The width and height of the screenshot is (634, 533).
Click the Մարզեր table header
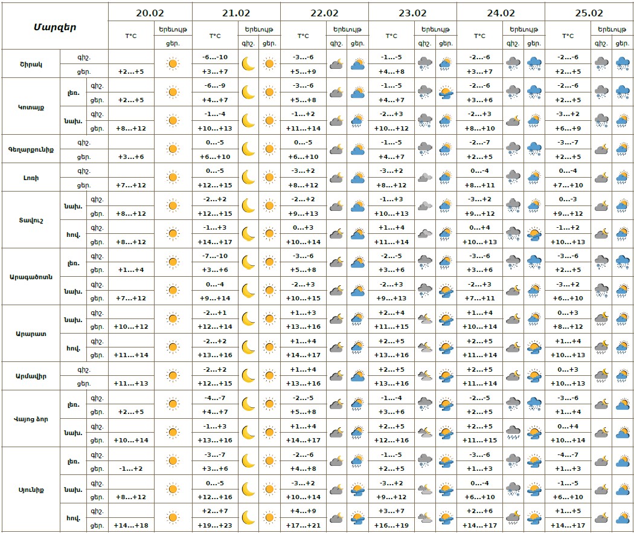point(55,27)
